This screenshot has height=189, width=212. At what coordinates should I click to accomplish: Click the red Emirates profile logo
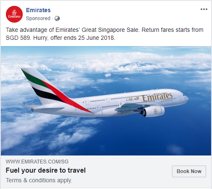point(14,14)
